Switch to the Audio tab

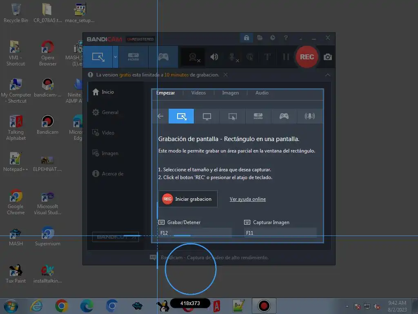pos(262,93)
